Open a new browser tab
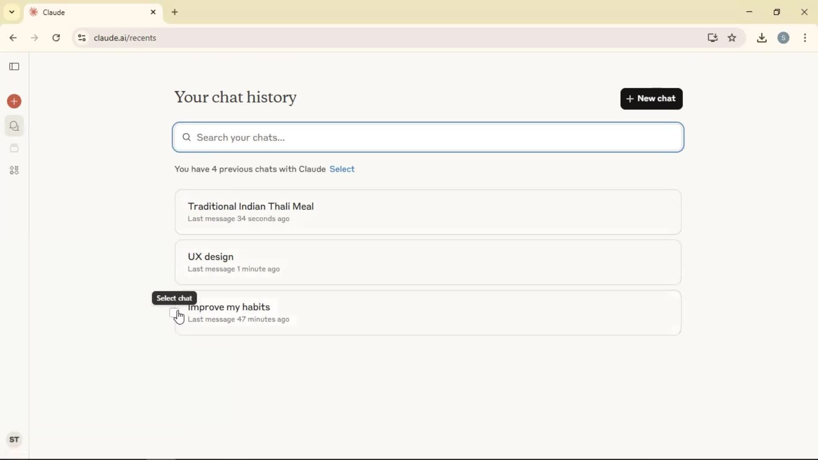Screen dimensions: 818x460 175,12
